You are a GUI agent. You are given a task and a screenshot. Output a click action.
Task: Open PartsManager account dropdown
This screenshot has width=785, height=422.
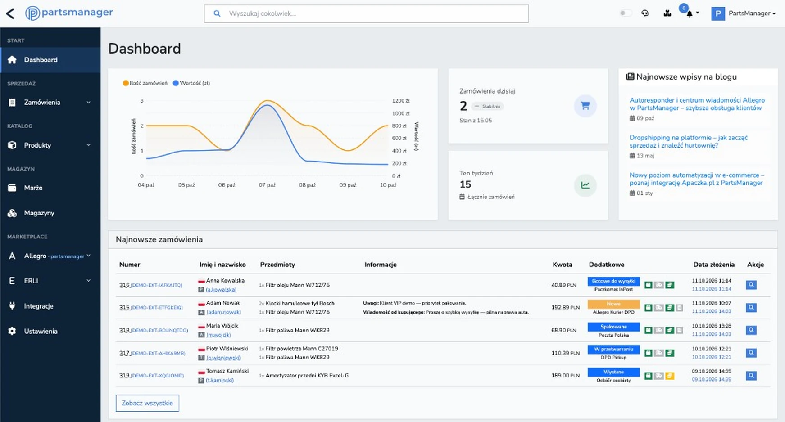tap(744, 13)
